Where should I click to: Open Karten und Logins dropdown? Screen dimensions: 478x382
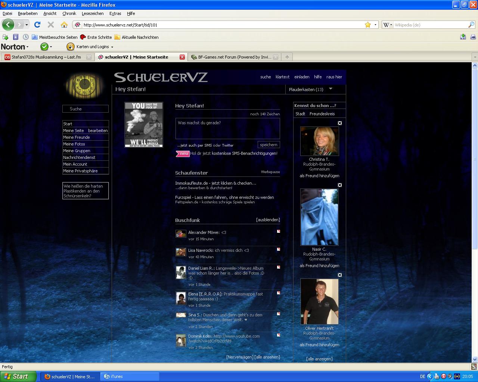pyautogui.click(x=90, y=47)
